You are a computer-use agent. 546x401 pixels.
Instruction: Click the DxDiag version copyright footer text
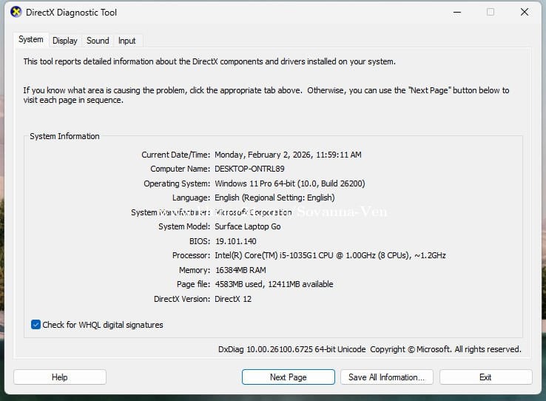(x=369, y=349)
